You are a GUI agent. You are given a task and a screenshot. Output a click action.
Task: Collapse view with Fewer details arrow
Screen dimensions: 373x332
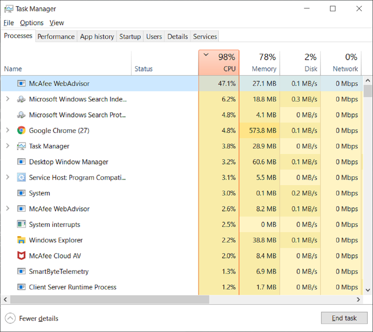tap(10, 318)
